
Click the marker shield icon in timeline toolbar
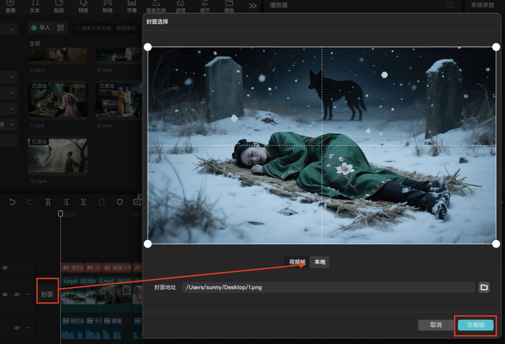(120, 202)
